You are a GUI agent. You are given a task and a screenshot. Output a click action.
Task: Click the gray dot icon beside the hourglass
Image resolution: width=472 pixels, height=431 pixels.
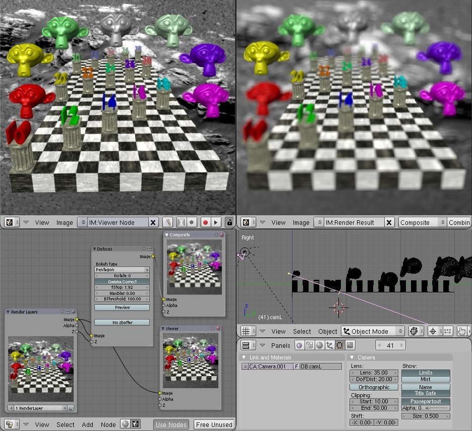[192, 222]
